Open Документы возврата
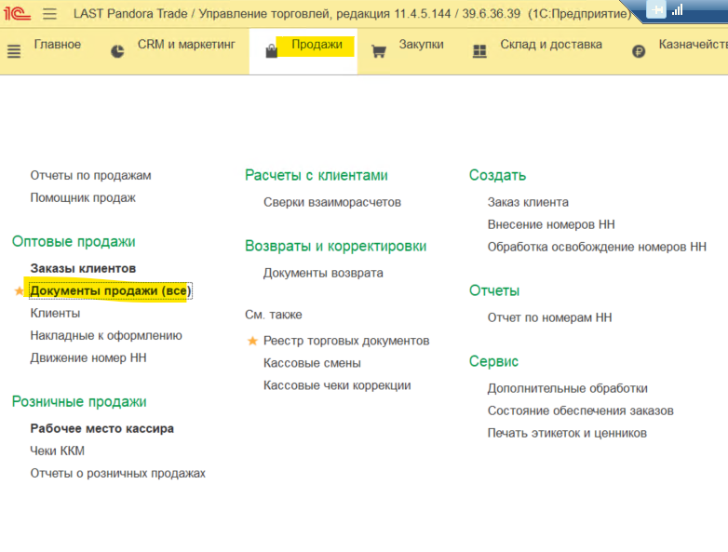 pos(323,273)
